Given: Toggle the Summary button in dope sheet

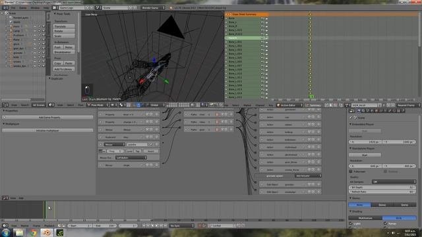Looking at the screenshot, I should point(313,105).
